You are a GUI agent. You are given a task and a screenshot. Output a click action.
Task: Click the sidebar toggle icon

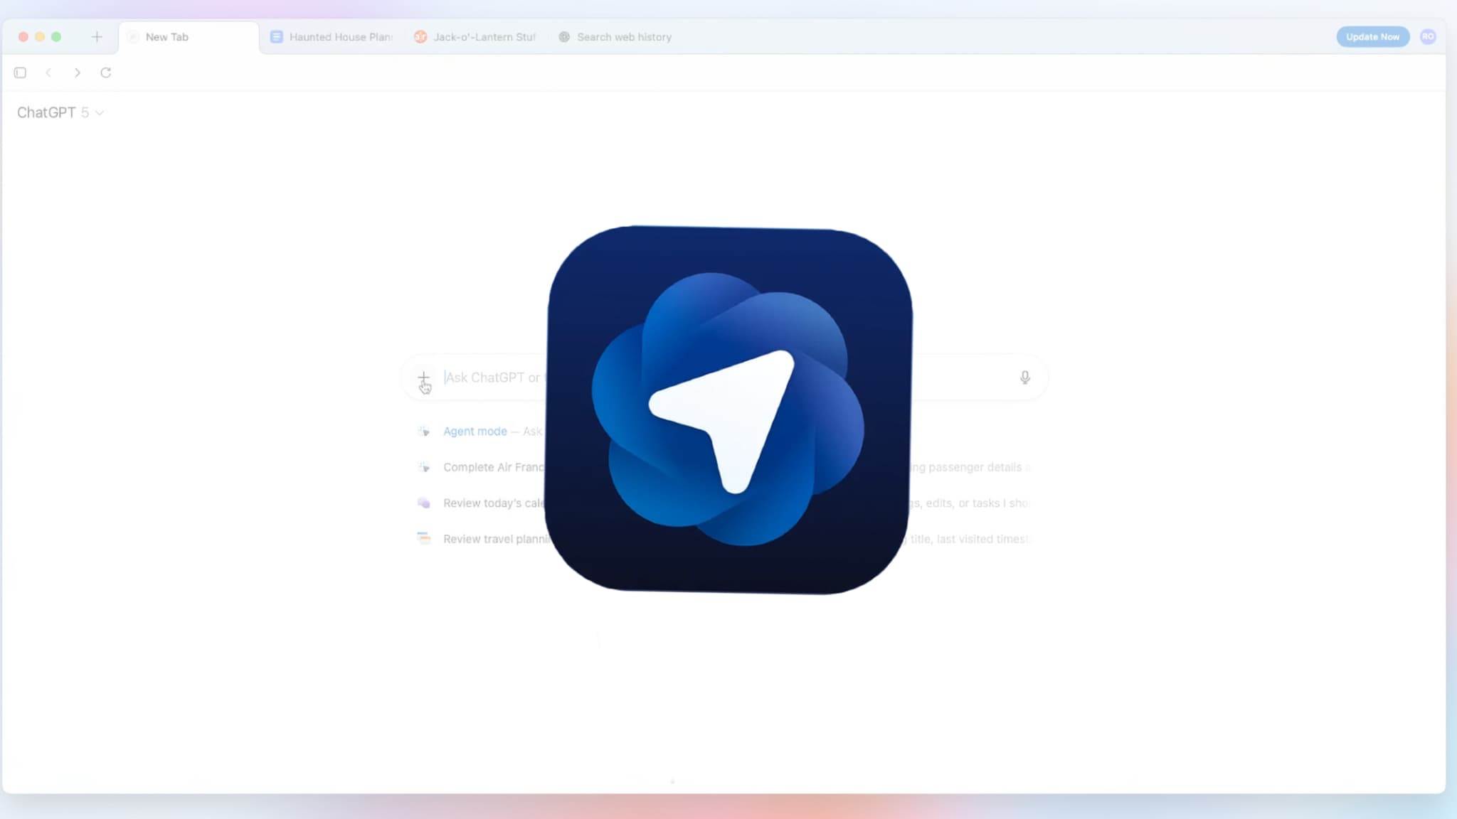(x=20, y=73)
